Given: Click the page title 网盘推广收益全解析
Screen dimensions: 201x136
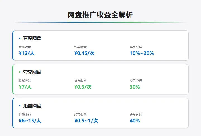Looking at the screenshot, I should (x=100, y=15).
